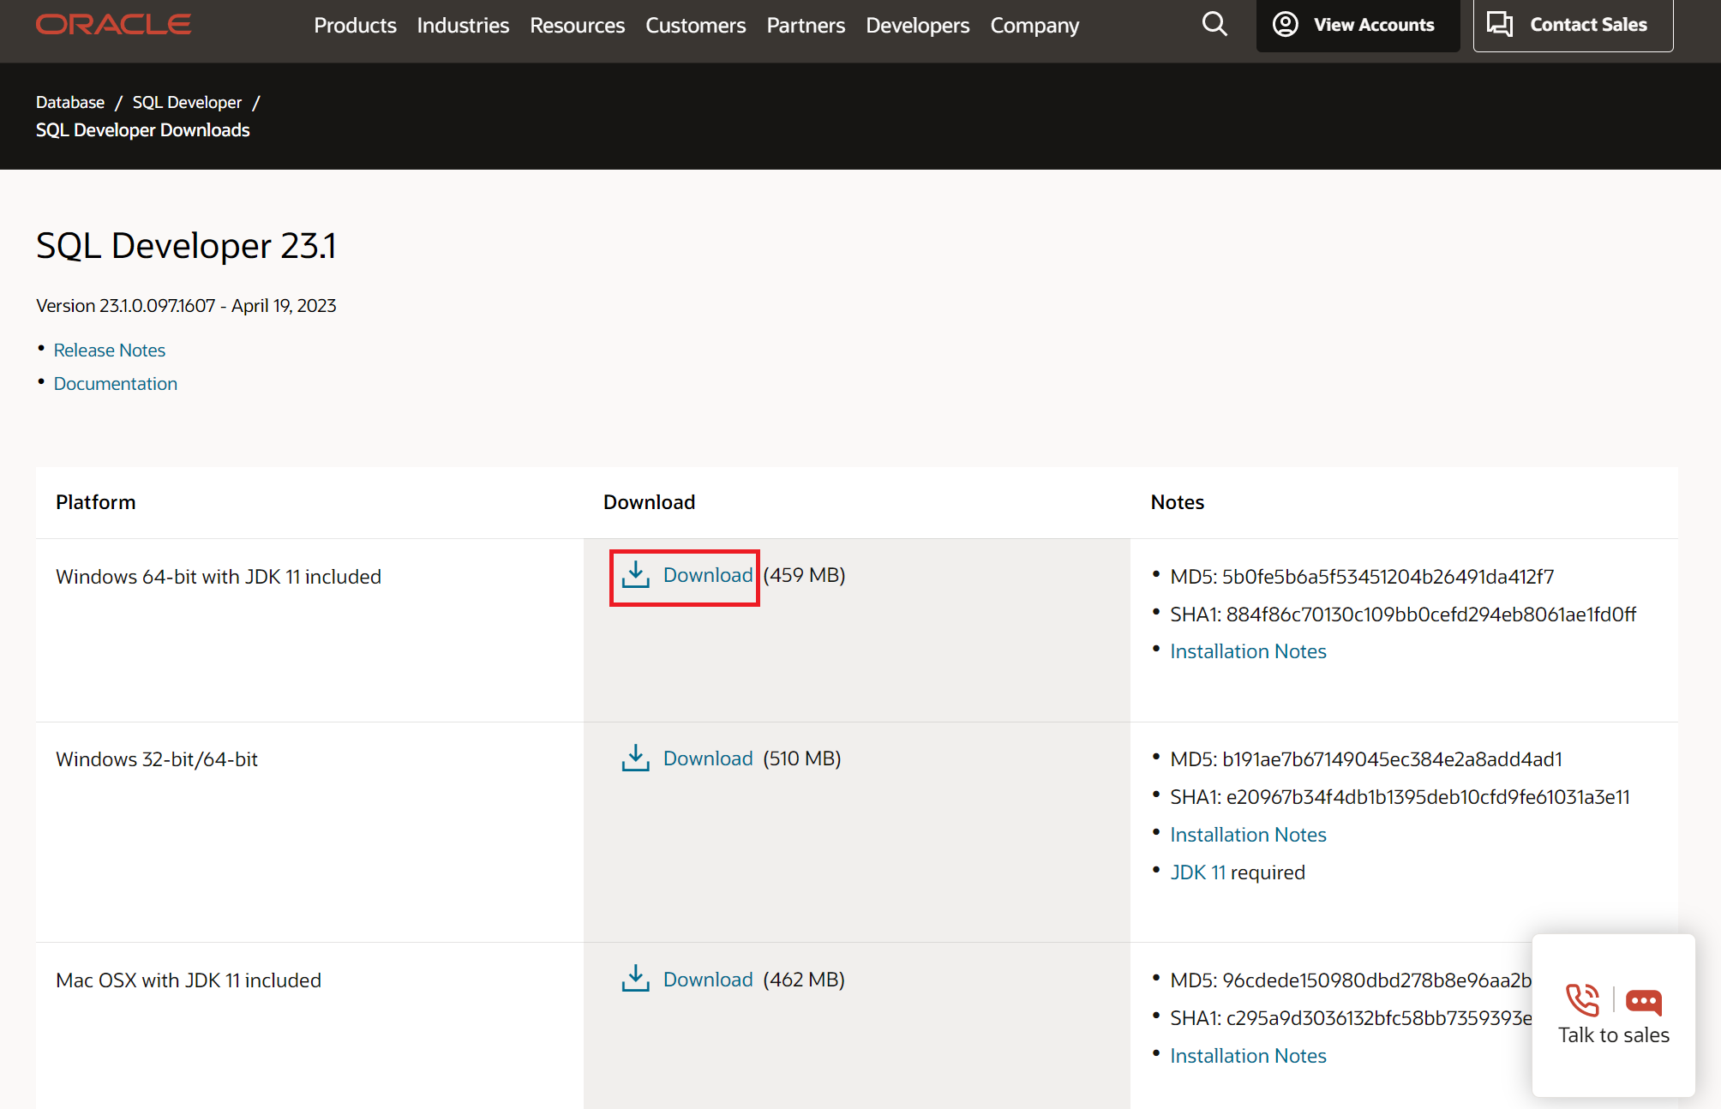Open the Release Notes link

(110, 350)
